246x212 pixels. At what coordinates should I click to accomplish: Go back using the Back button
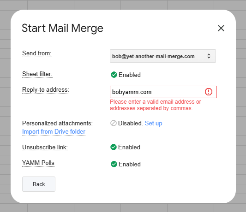tap(39, 184)
